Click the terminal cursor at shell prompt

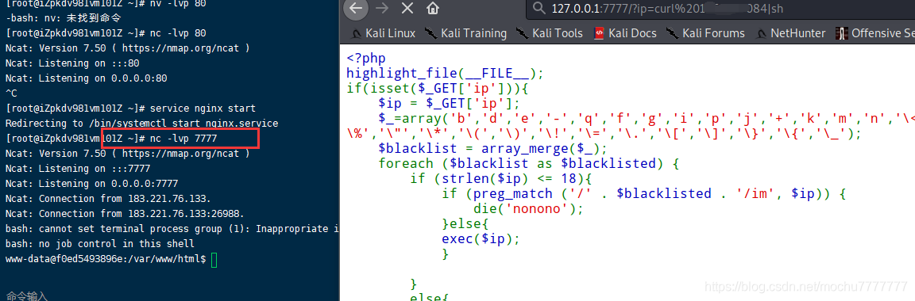coord(214,260)
